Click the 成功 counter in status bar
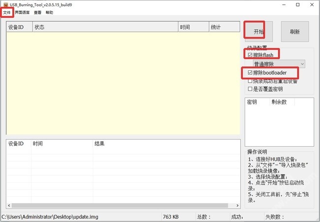The height and width of the screenshot is (222, 320). pos(237,217)
